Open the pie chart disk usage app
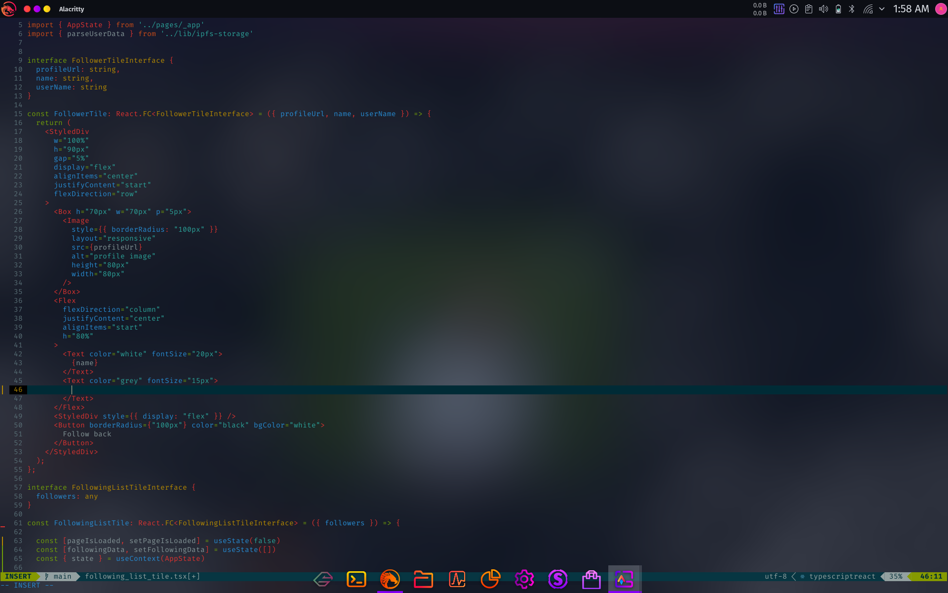This screenshot has height=593, width=948. (490, 579)
